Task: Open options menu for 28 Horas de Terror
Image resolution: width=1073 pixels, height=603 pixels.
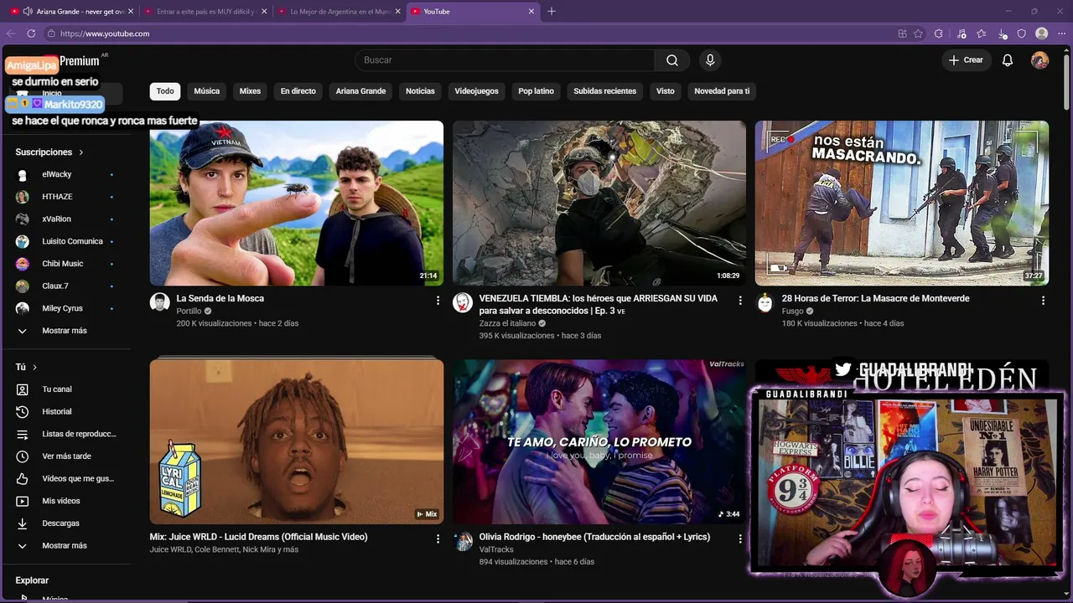Action: point(1043,300)
